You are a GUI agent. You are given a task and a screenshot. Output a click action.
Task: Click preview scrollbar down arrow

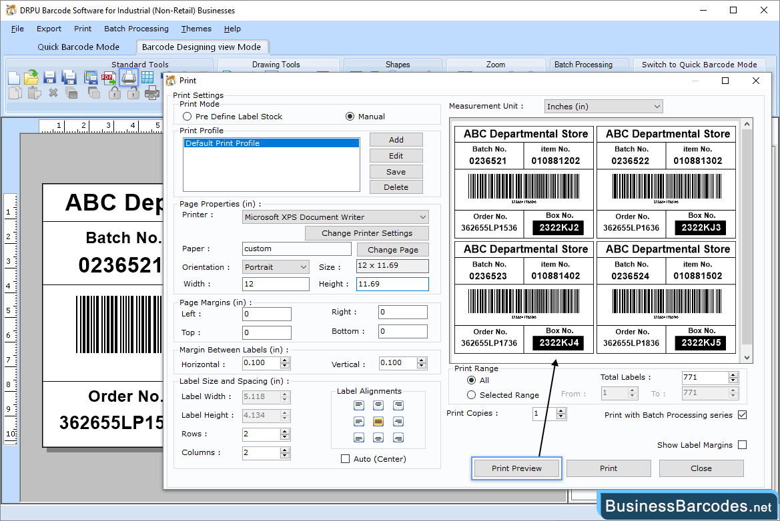coord(747,358)
